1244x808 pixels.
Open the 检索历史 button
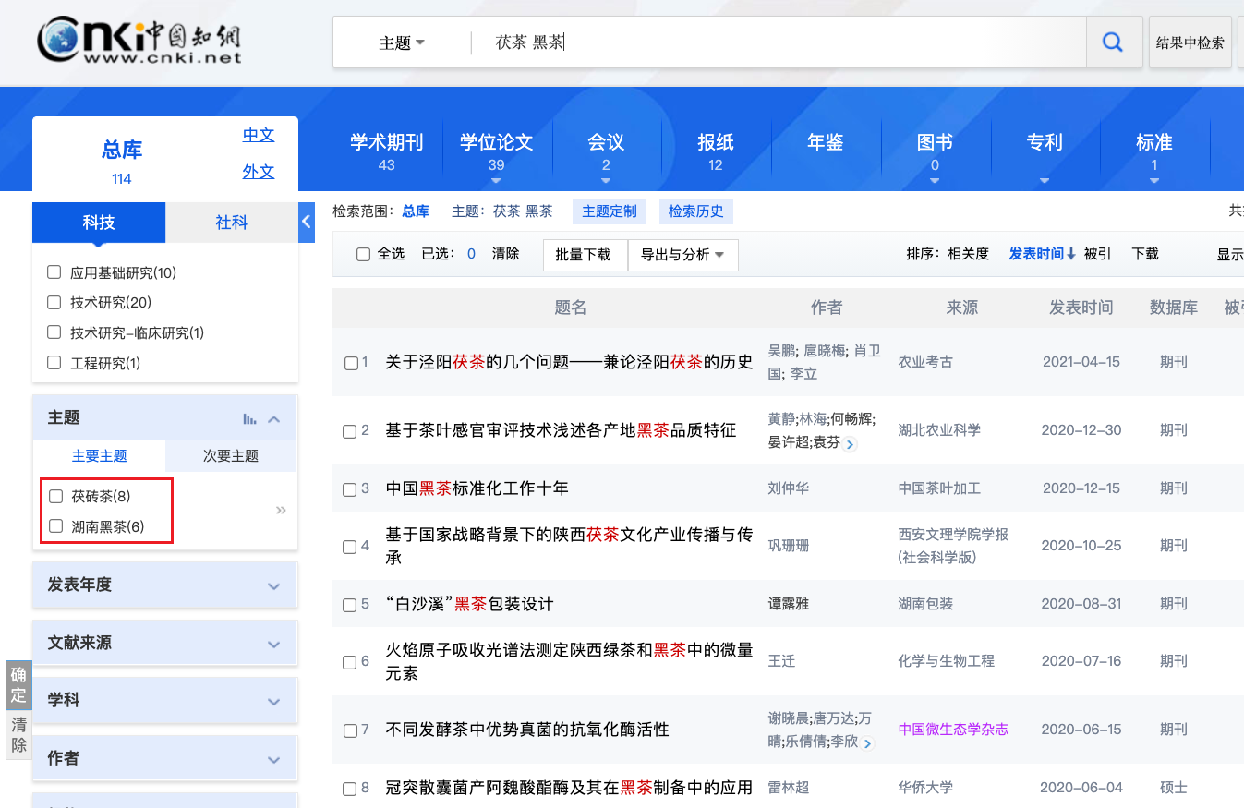click(696, 211)
